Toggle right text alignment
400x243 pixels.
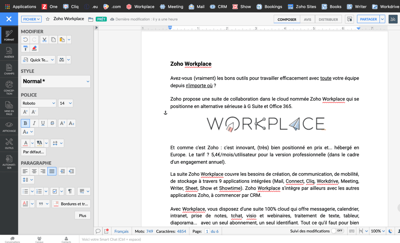coord(43,171)
